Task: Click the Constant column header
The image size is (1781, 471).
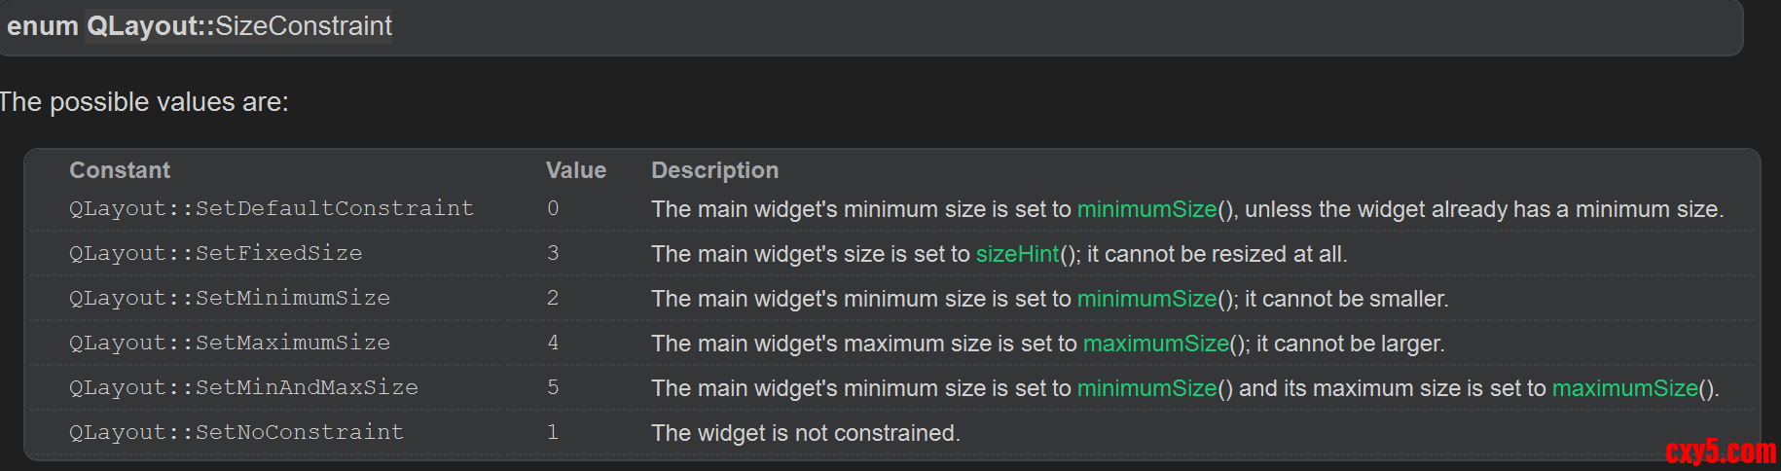Action: click(120, 170)
